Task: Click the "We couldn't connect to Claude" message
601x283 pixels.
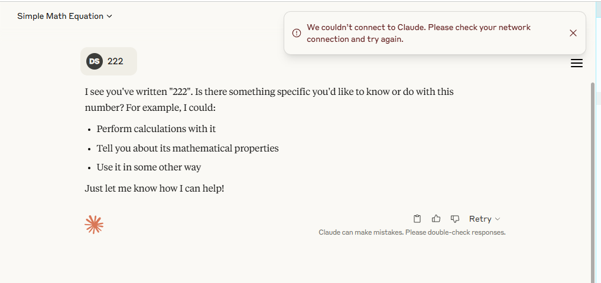Action: click(x=418, y=33)
